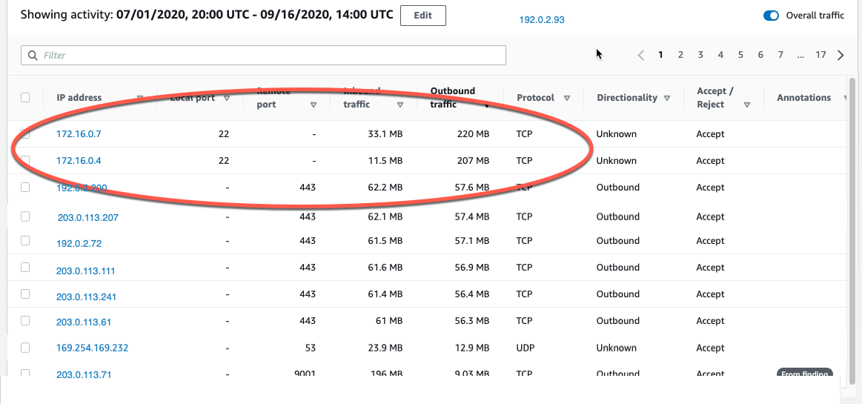Click the search magnifier icon in Filter box

click(x=33, y=55)
